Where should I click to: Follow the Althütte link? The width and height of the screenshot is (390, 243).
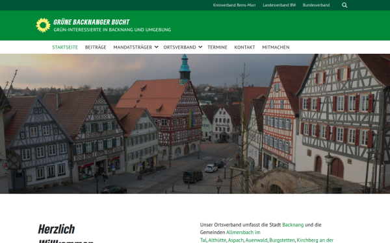pos(217,240)
